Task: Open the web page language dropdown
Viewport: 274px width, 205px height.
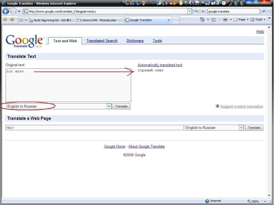Action: tap(241, 128)
